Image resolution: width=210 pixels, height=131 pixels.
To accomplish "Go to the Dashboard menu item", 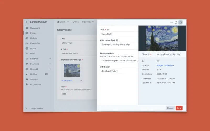I will point(35,28).
